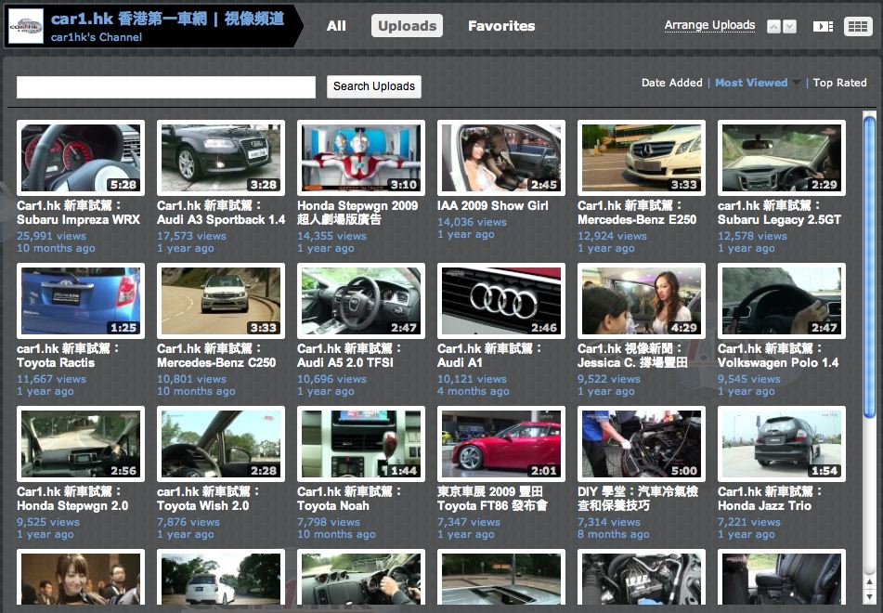Click the Mercedes-Benz E250 title link
Image resolution: width=883 pixels, height=613 pixels.
click(637, 213)
